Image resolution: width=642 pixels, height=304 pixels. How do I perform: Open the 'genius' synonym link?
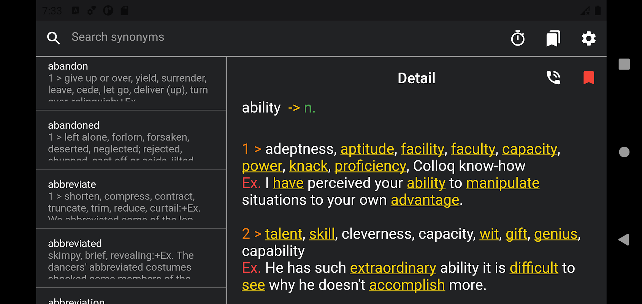pyautogui.click(x=556, y=234)
